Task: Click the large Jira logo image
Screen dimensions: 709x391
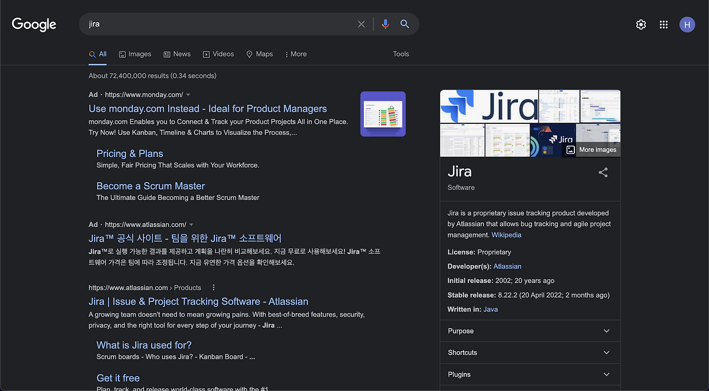Action: point(489,106)
